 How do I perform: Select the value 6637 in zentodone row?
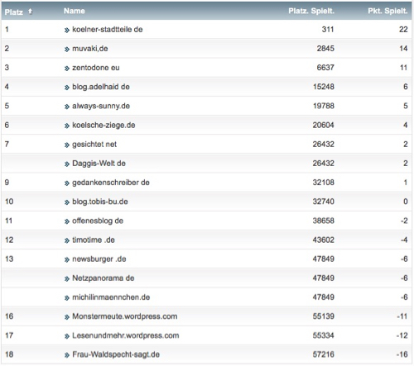(x=325, y=68)
